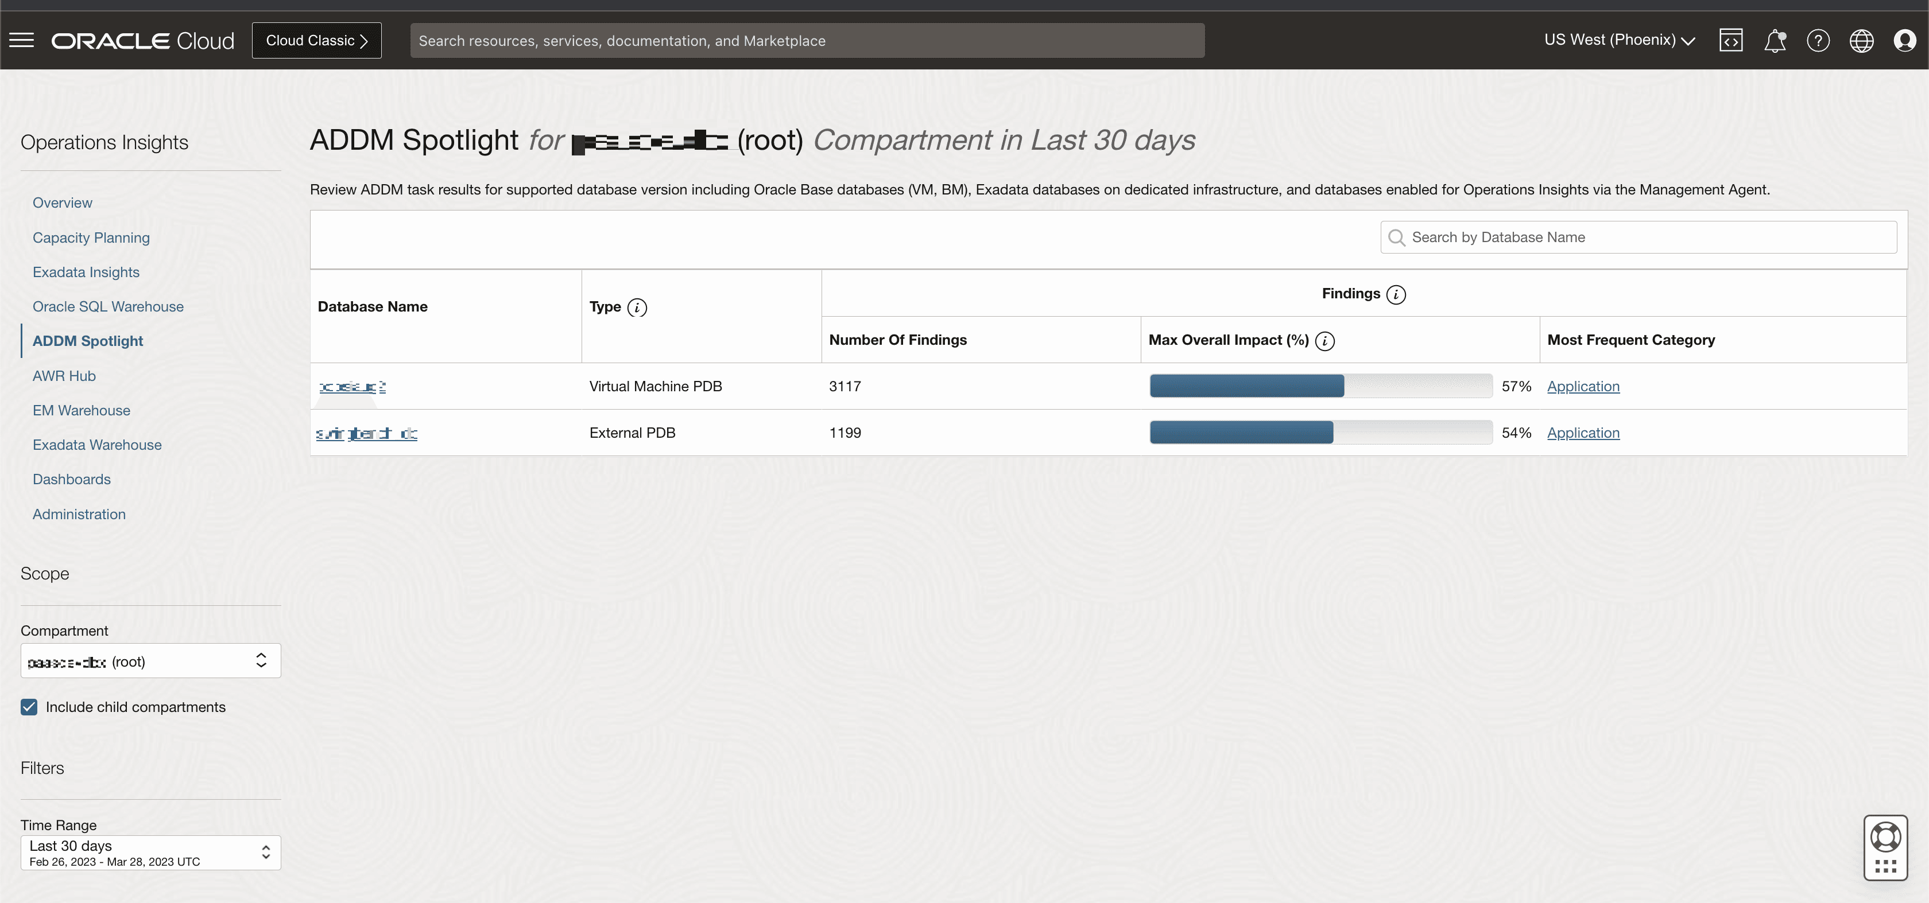Select ADDM Spotlight in the sidebar
The height and width of the screenshot is (903, 1929).
coord(88,340)
